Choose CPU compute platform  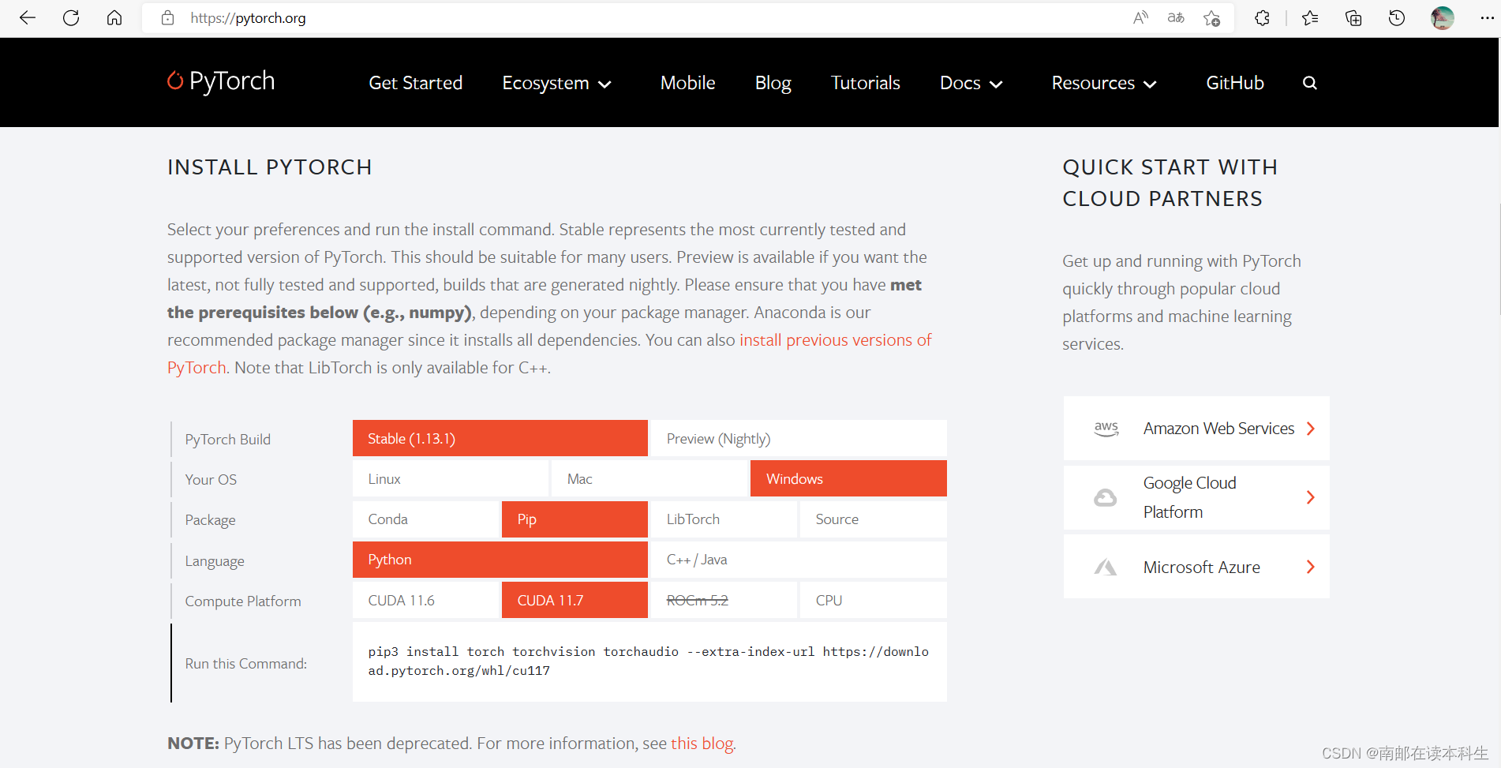point(874,600)
